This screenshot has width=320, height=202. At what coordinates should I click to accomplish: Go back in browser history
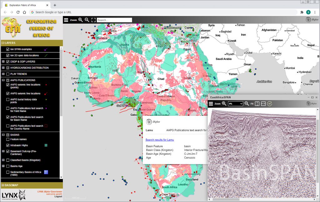click(5, 12)
